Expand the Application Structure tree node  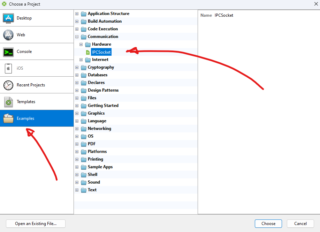pos(77,14)
